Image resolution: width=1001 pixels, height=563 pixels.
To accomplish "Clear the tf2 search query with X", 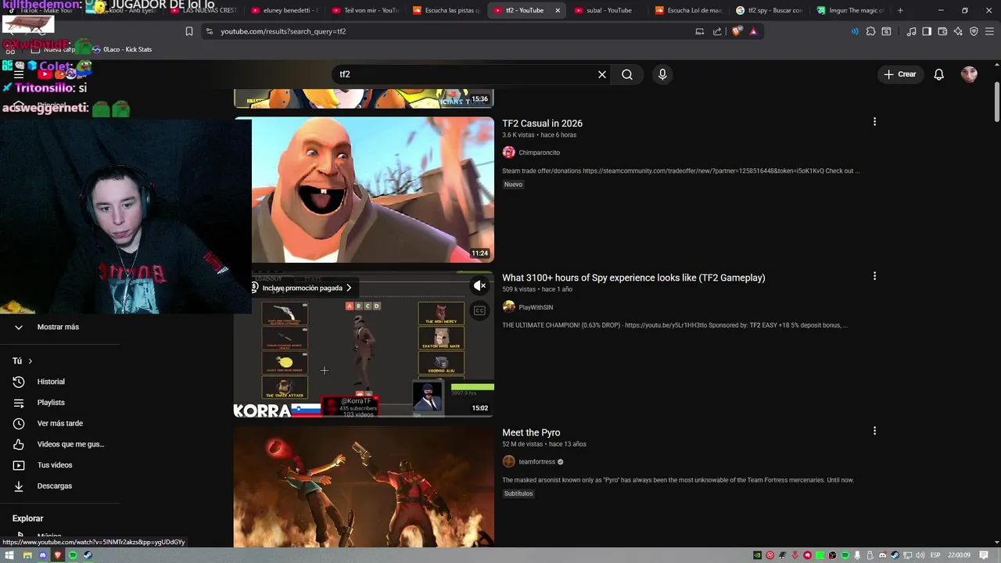I will (x=602, y=74).
